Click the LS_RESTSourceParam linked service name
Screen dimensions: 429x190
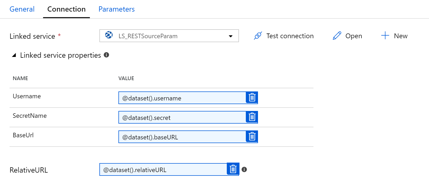tap(148, 36)
